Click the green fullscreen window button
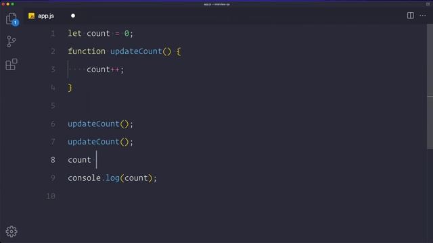433x243 pixels. (12, 4)
